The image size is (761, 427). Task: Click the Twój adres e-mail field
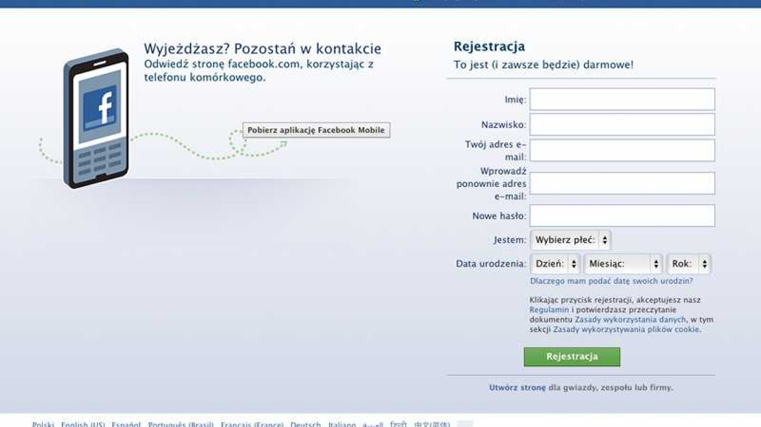[x=622, y=150]
